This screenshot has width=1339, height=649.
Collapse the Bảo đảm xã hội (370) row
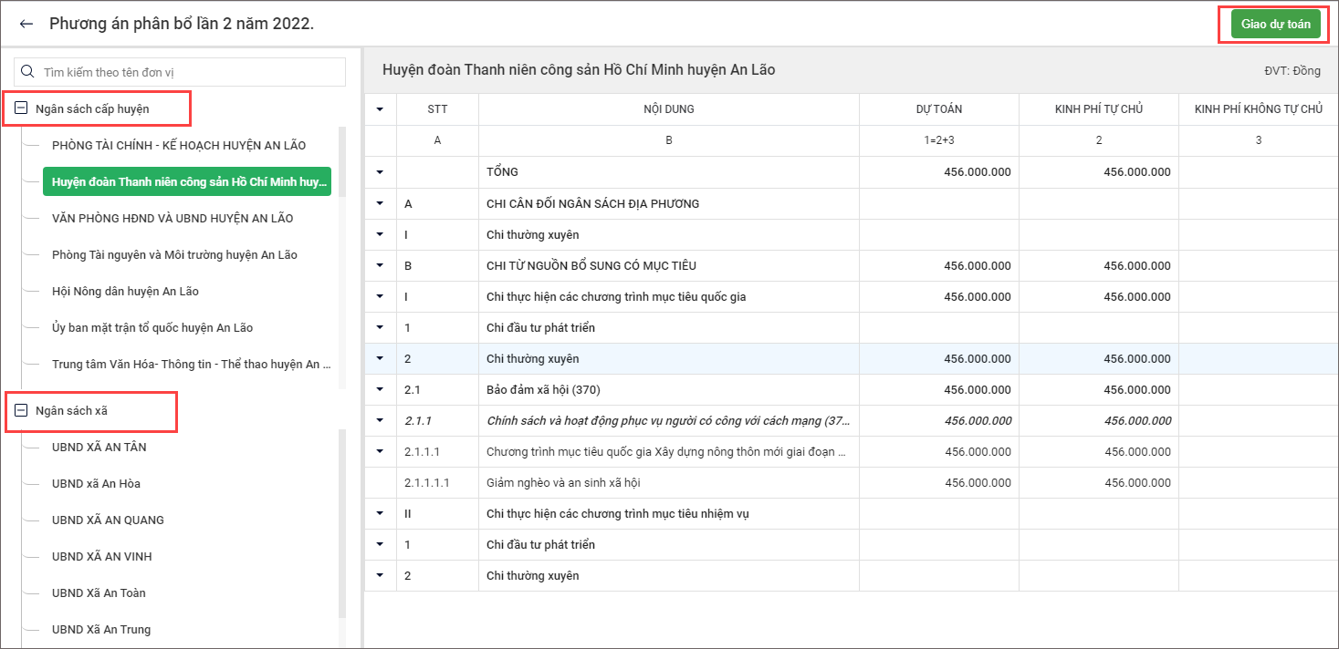380,390
